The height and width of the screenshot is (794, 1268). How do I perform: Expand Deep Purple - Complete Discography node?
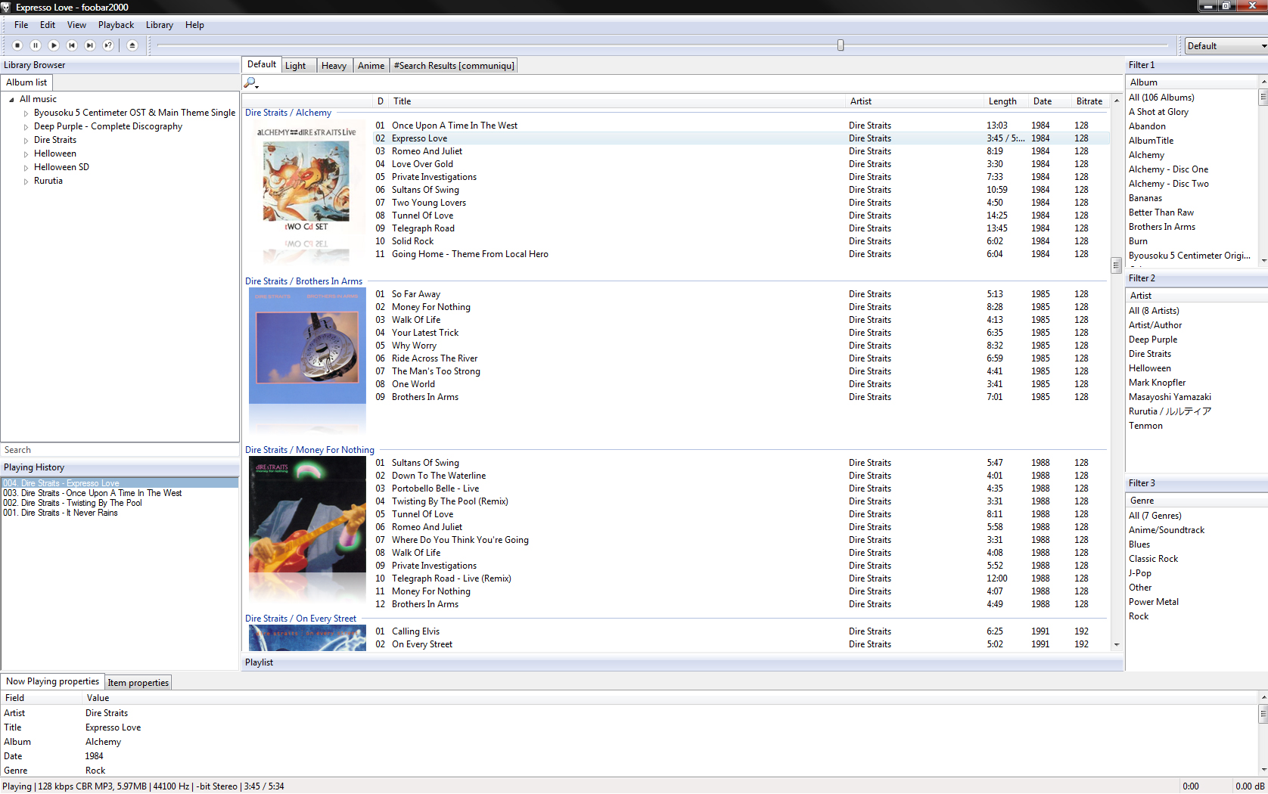[26, 127]
